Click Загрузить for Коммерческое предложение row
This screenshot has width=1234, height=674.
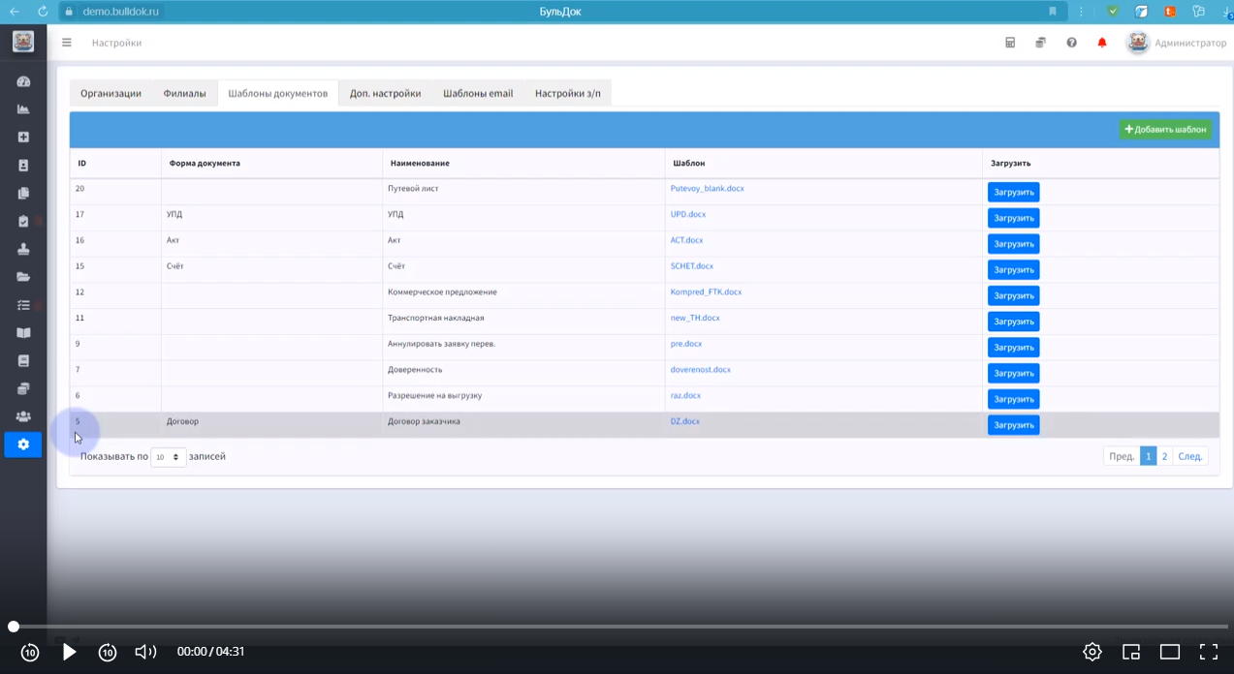point(1013,295)
